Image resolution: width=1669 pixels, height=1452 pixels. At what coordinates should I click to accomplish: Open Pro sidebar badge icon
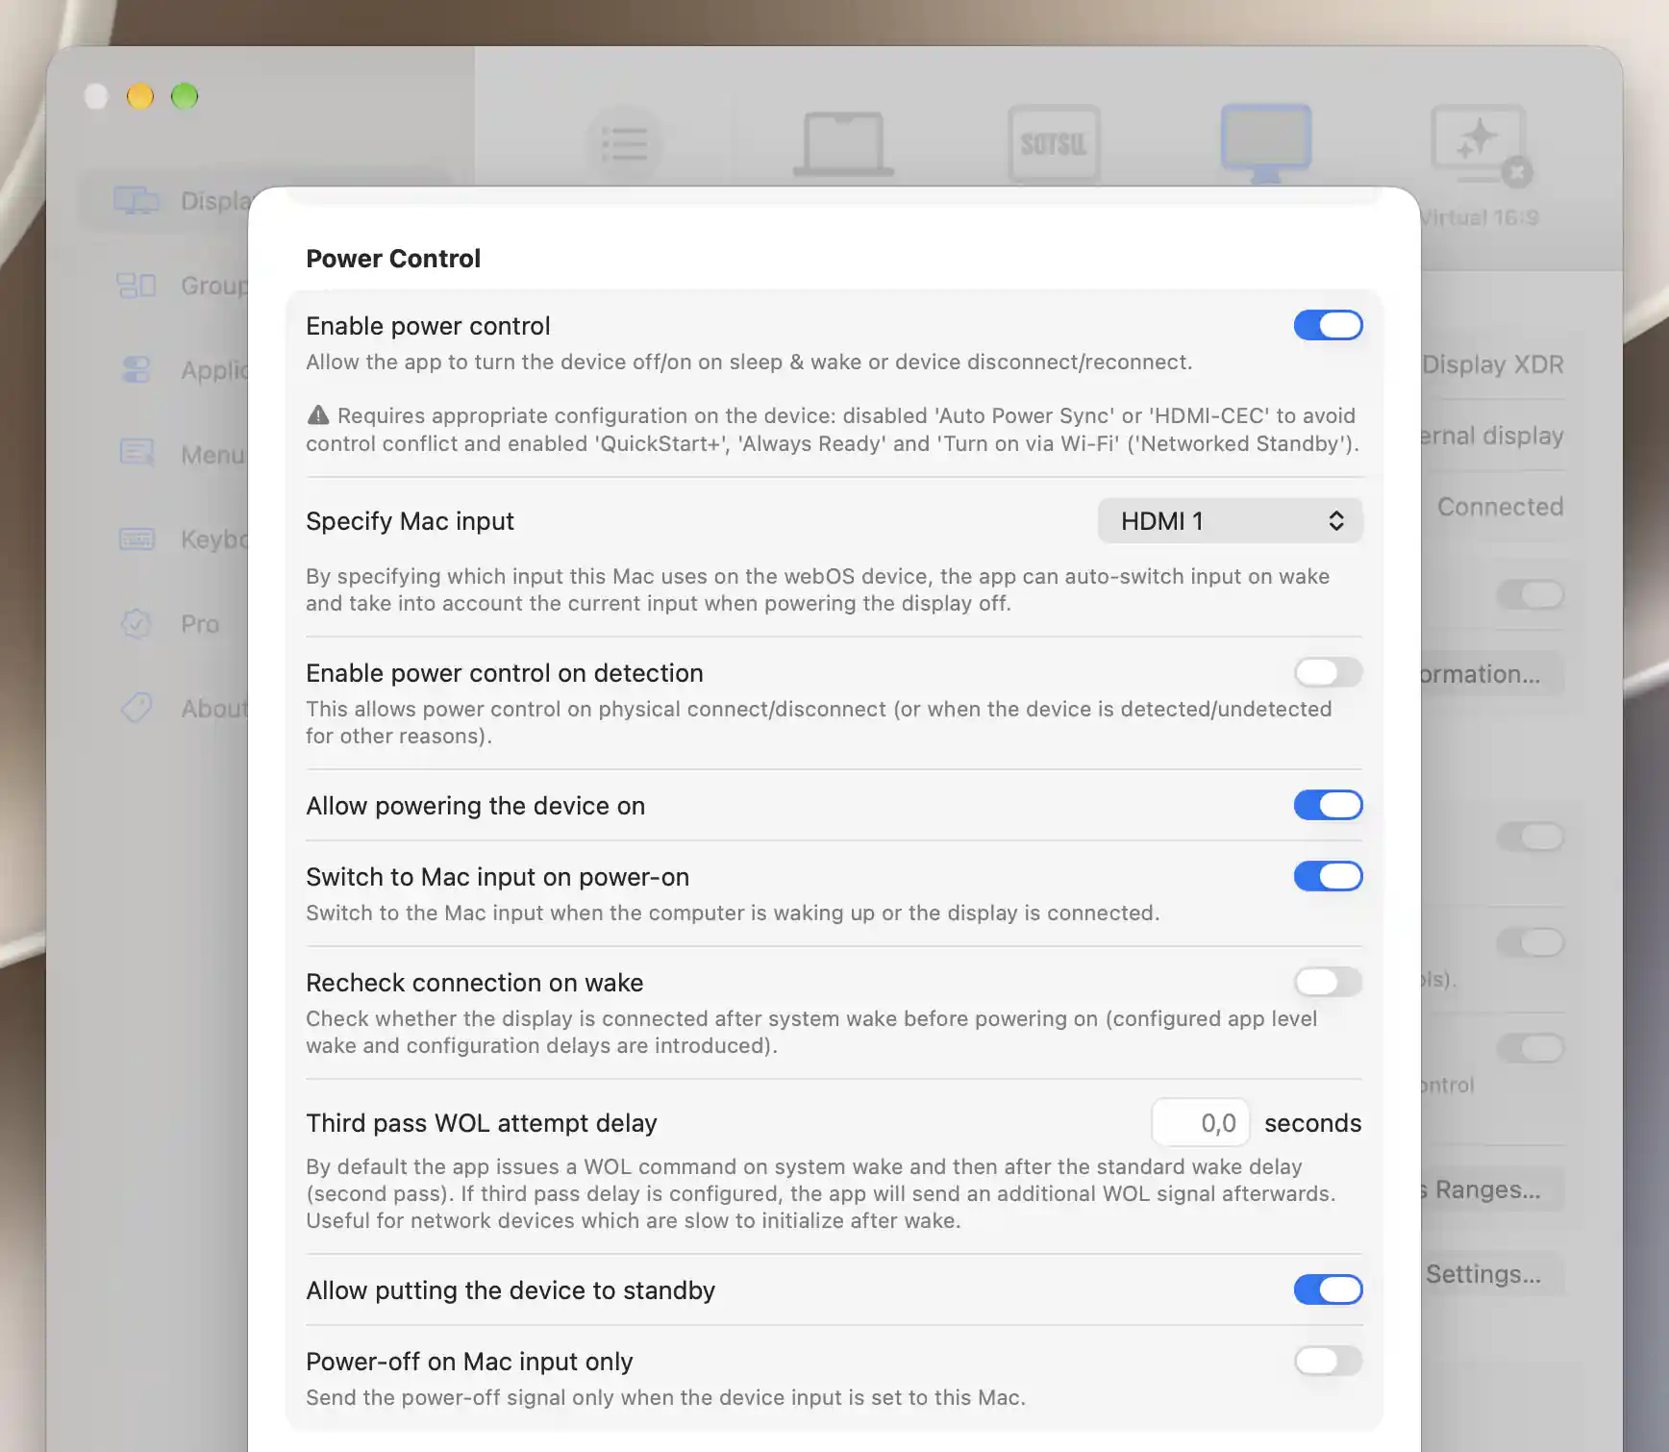coord(137,624)
